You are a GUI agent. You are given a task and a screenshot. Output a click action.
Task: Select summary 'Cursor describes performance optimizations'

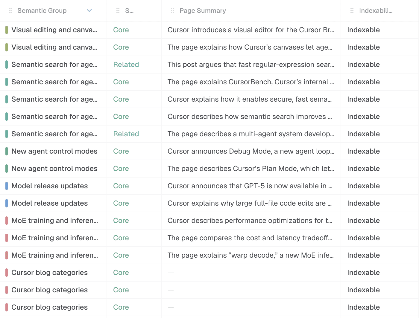coord(250,221)
